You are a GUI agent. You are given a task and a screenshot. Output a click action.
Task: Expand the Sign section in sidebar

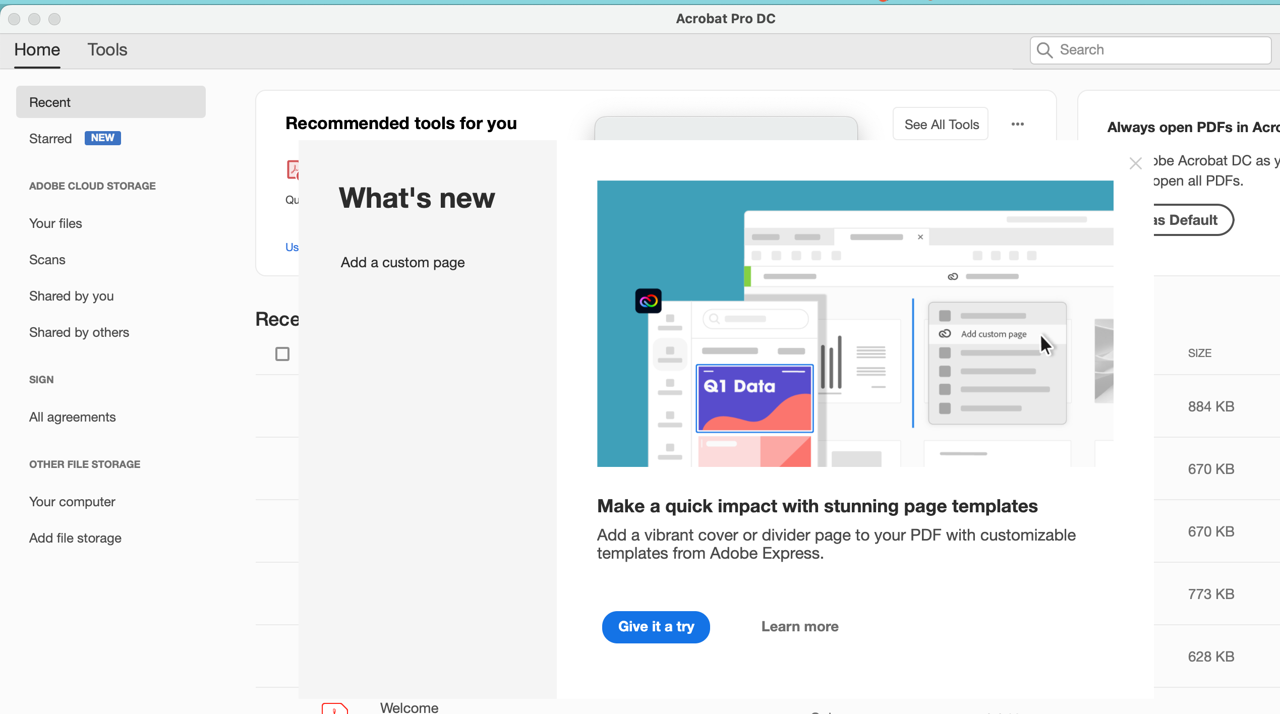coord(40,378)
